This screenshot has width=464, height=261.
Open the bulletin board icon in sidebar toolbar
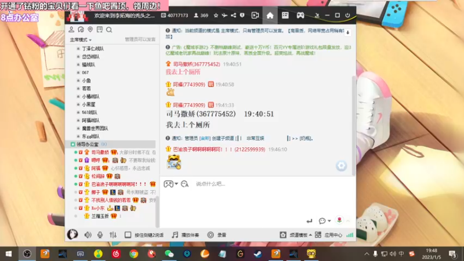pyautogui.click(x=100, y=30)
